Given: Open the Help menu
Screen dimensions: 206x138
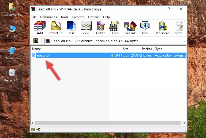Looking at the screenshot, I should [x=106, y=17].
